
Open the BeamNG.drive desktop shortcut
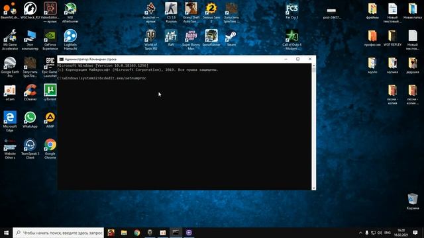pyautogui.click(x=10, y=11)
